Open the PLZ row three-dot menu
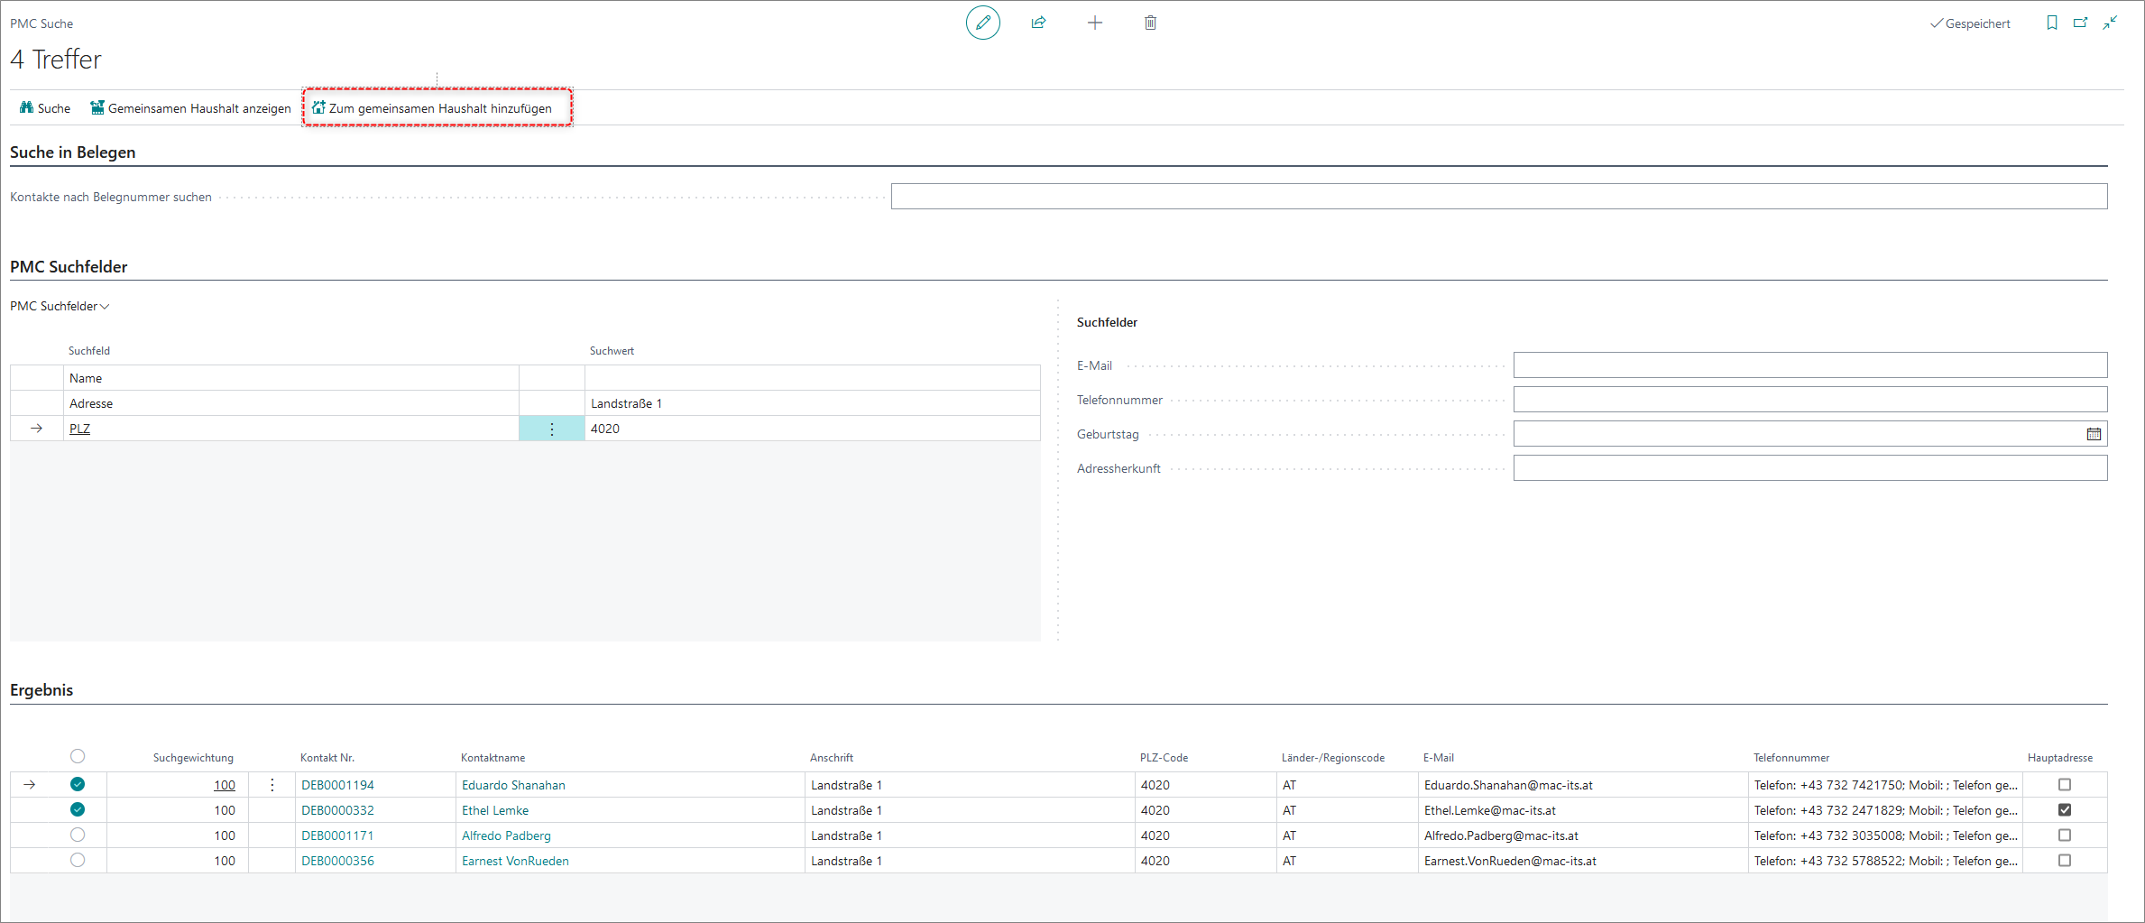2145x923 pixels. point(552,429)
